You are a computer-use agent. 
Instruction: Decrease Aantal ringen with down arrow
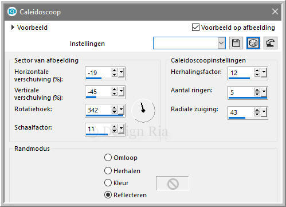tap(257, 94)
